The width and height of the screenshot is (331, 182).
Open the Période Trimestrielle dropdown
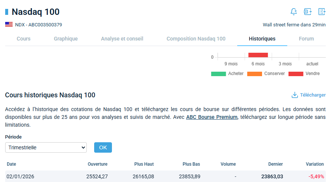tap(46, 147)
